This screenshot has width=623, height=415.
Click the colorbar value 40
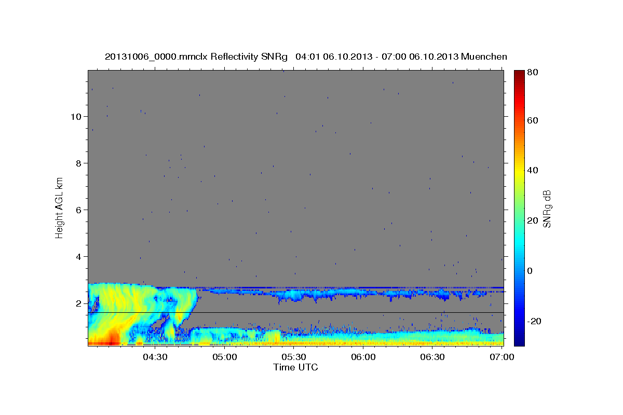coord(533,170)
